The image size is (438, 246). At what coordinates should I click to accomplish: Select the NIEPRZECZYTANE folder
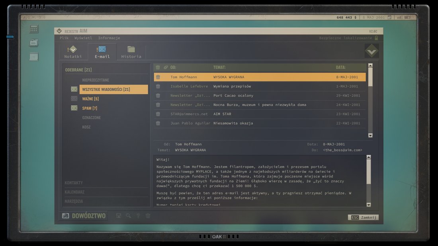[96, 80]
